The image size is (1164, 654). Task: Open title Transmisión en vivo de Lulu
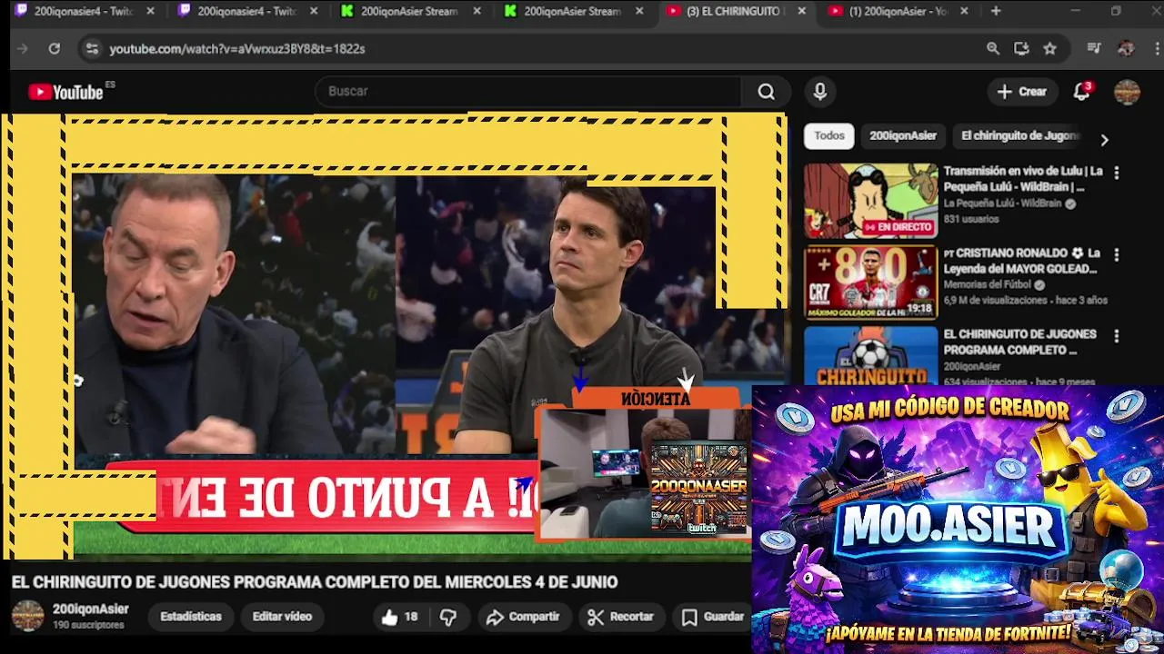tap(1023, 179)
